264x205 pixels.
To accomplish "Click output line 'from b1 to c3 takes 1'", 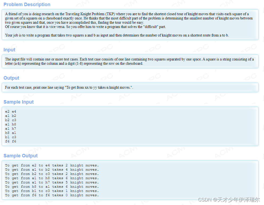I will pos(52,191).
